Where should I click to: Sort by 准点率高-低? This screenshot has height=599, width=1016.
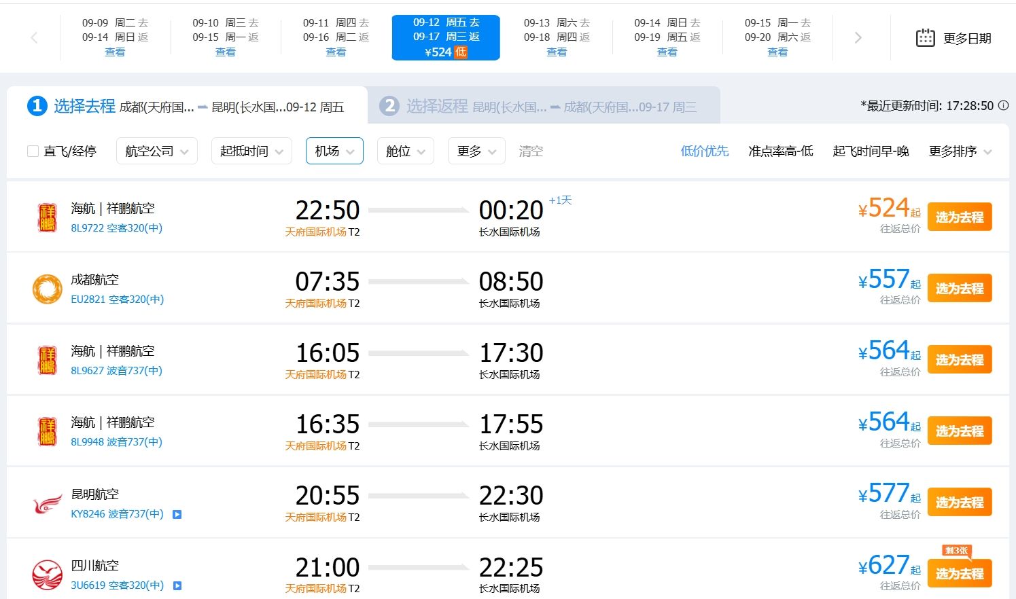[781, 151]
